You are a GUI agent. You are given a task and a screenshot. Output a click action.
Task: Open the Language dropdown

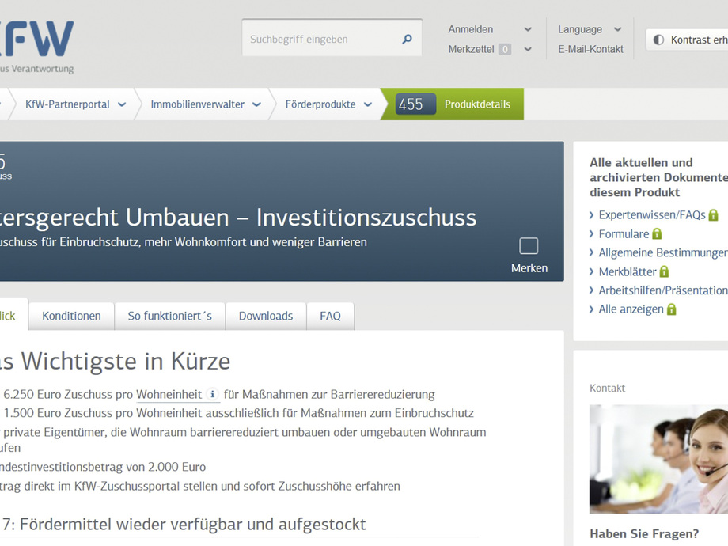pyautogui.click(x=590, y=29)
